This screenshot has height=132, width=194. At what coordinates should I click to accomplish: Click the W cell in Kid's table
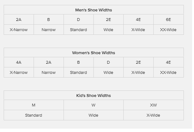93,105
